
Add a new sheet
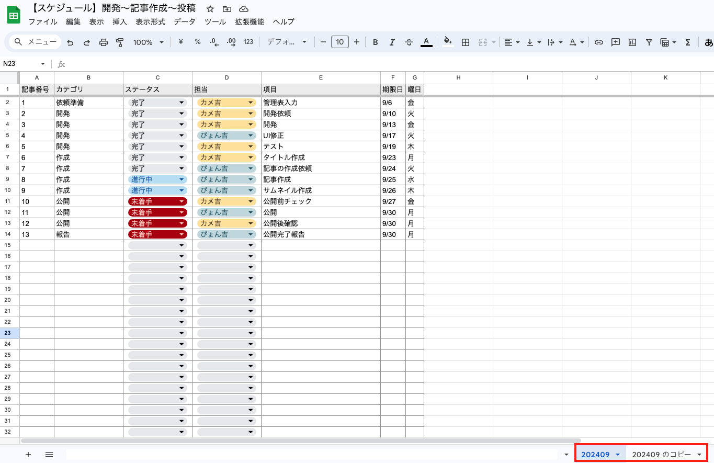click(x=28, y=455)
